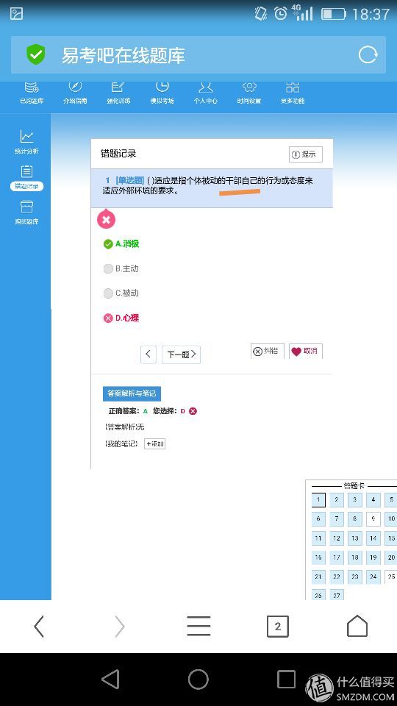Jump to question 9 on answer card
Image resolution: width=397 pixels, height=706 pixels.
click(x=373, y=518)
